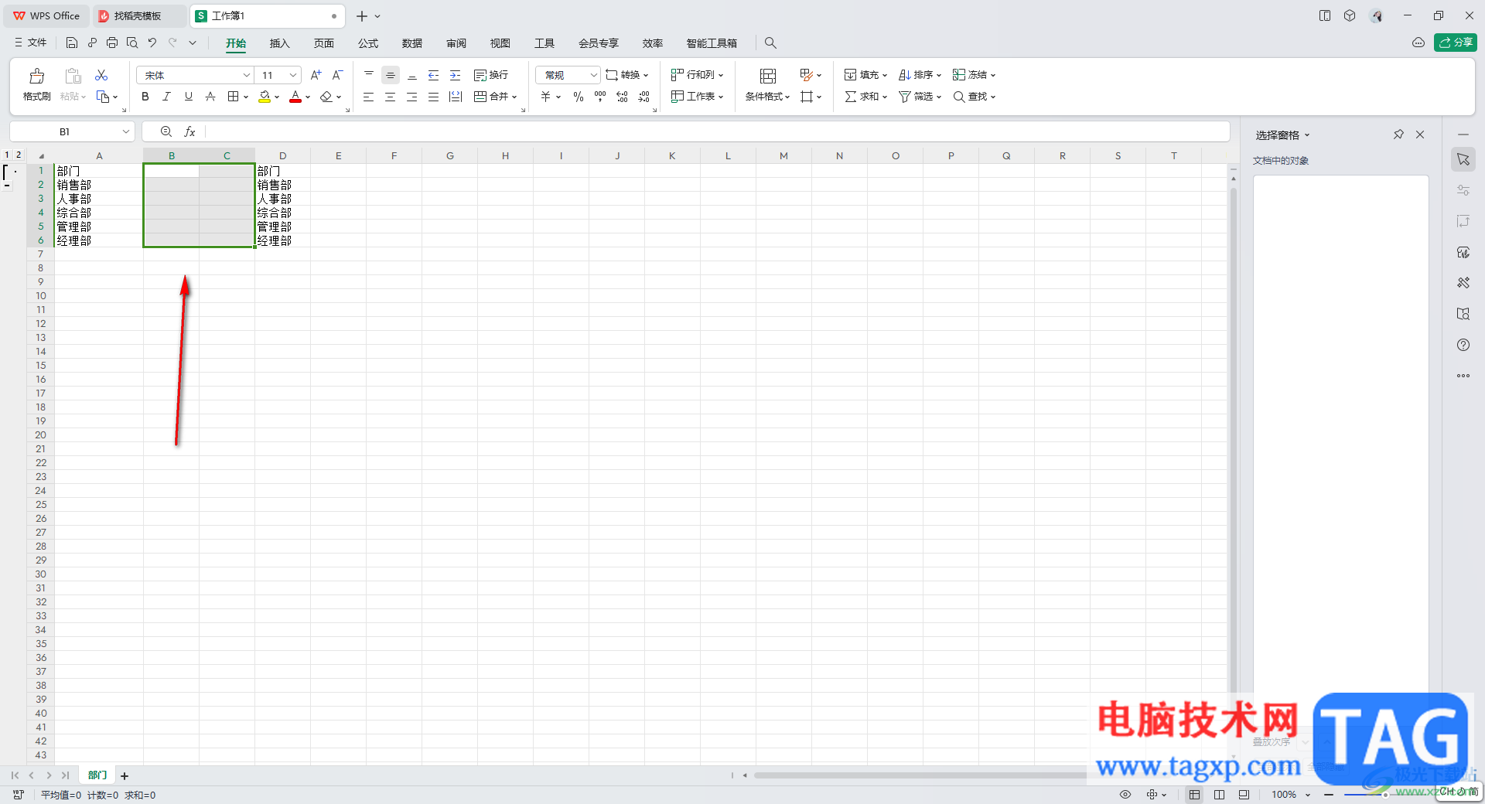The height and width of the screenshot is (804, 1485).
Task: Click the percent style icon
Action: [x=579, y=97]
